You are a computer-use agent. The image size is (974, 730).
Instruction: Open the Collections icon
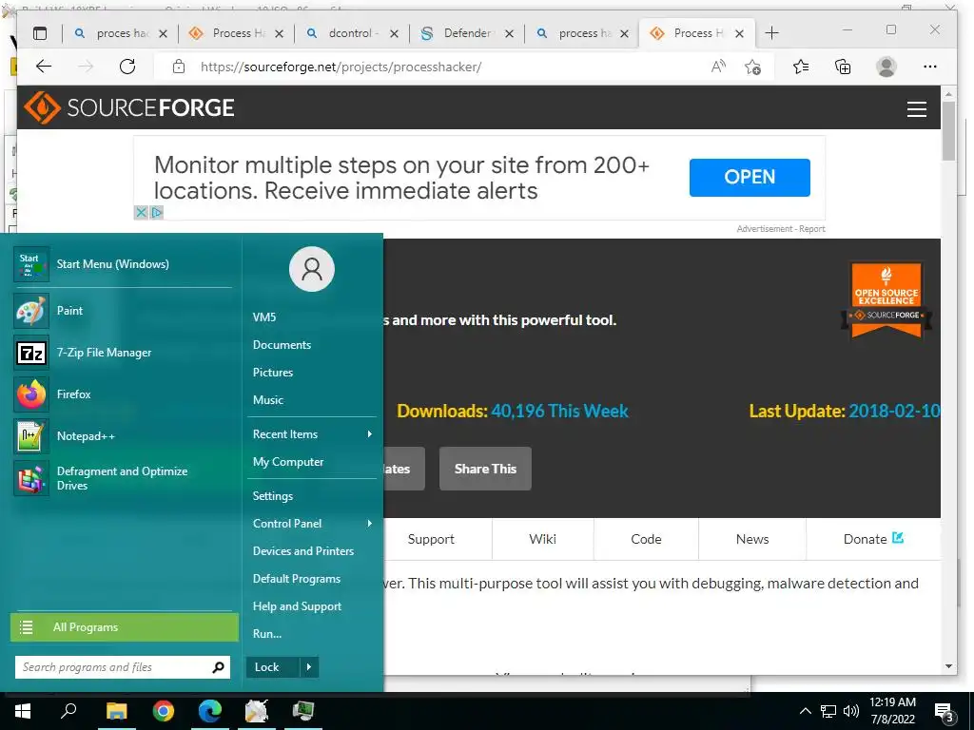click(843, 67)
